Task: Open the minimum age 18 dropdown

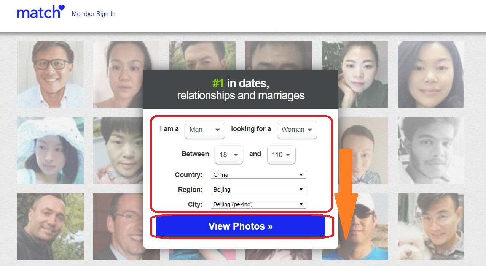Action: tap(229, 154)
